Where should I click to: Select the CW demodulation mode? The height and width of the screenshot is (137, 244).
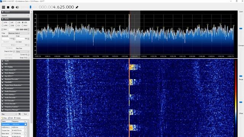(x=18, y=25)
